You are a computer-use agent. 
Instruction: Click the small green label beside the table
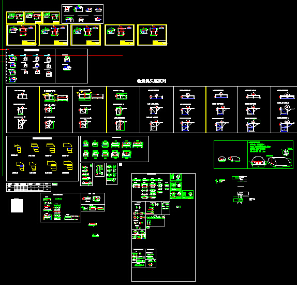pos(55,184)
